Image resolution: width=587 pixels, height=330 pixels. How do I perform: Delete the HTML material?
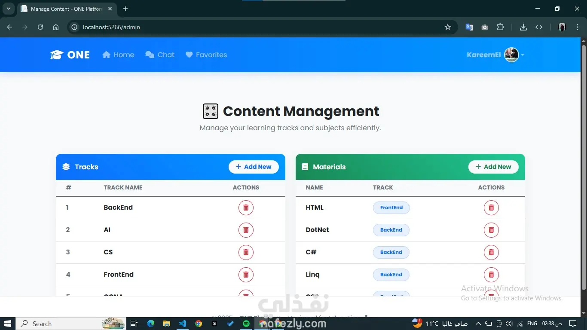tap(491, 208)
